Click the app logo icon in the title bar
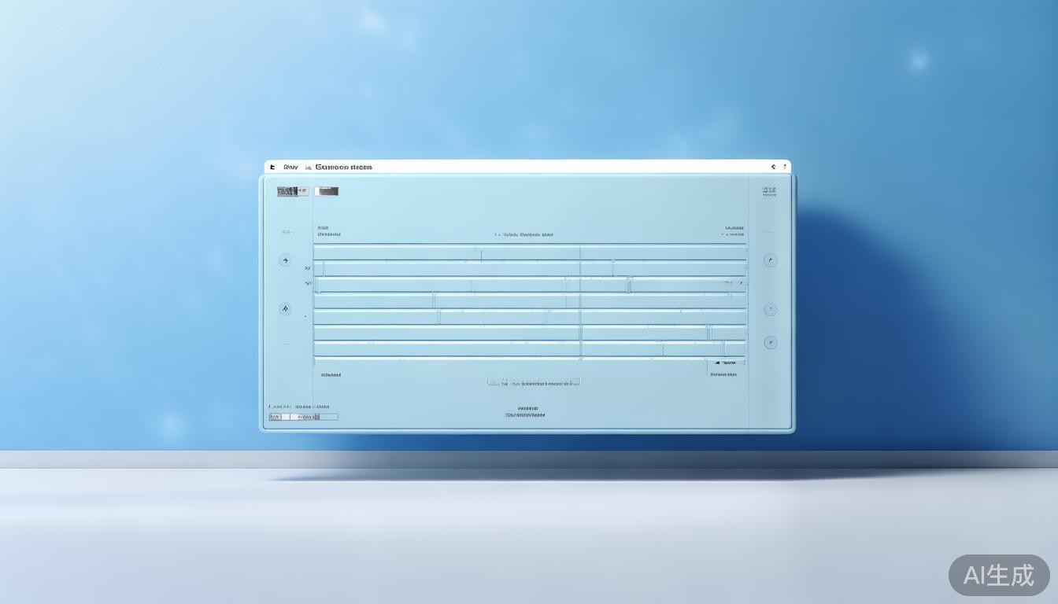1058x604 pixels. click(272, 167)
